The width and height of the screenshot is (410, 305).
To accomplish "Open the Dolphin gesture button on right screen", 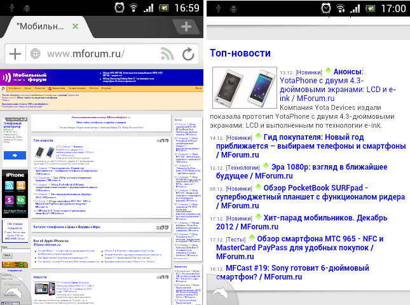I will coord(220,293).
